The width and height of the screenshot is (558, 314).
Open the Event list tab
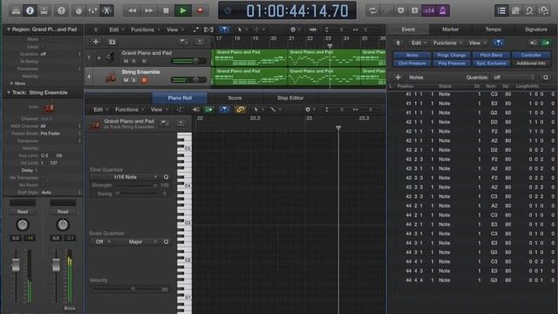408,29
